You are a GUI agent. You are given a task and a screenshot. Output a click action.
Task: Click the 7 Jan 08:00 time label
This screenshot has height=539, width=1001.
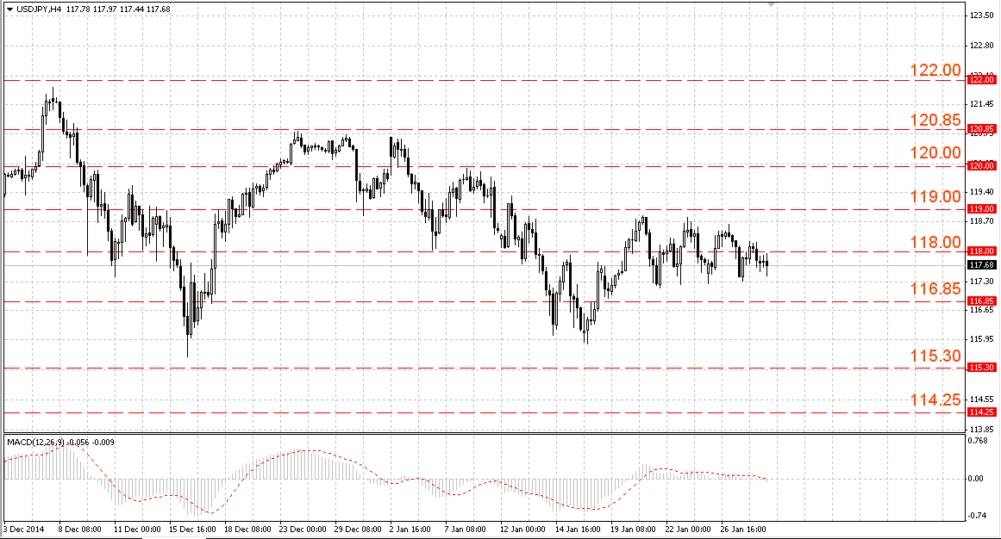[x=466, y=530]
